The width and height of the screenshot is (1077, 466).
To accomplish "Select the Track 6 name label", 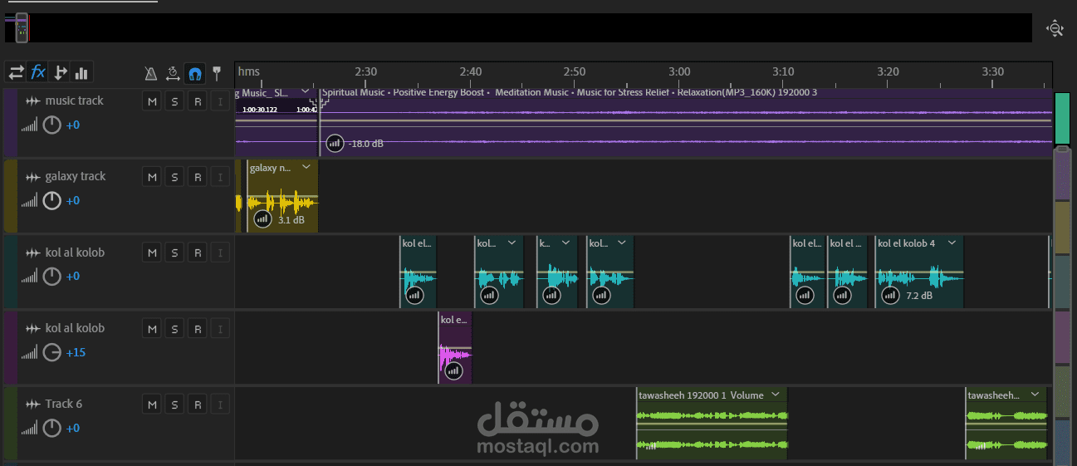I will [64, 404].
